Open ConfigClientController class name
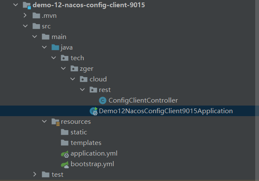The height and width of the screenshot is (181, 259). click(143, 100)
